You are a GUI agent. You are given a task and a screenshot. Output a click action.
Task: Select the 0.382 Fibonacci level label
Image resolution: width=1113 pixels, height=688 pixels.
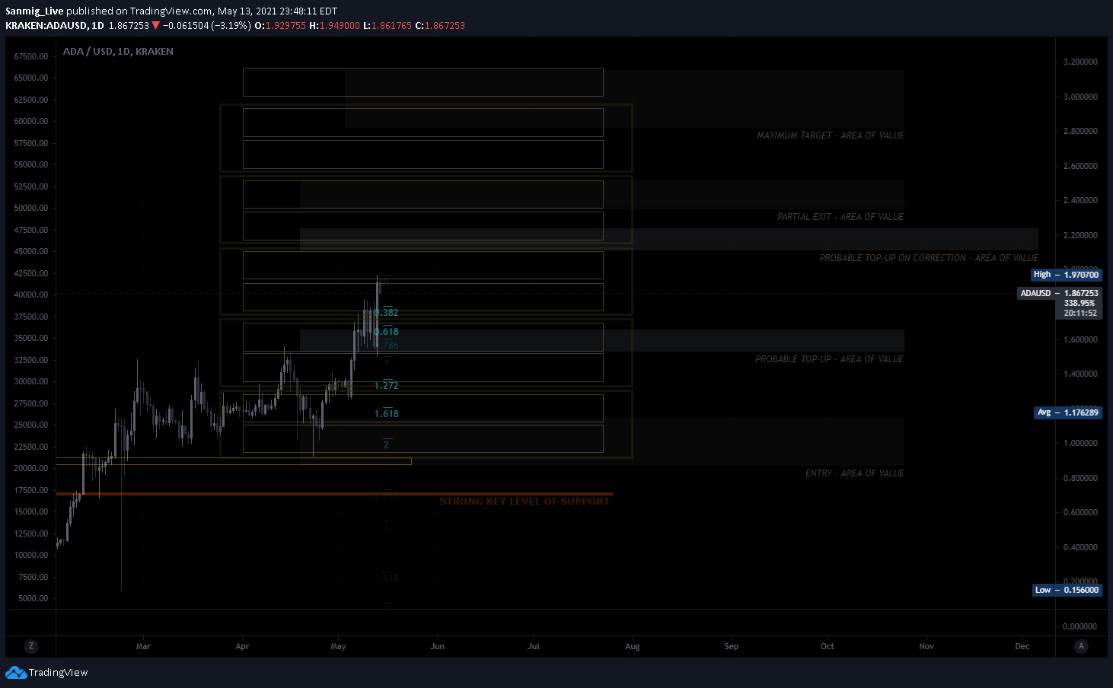pos(387,313)
